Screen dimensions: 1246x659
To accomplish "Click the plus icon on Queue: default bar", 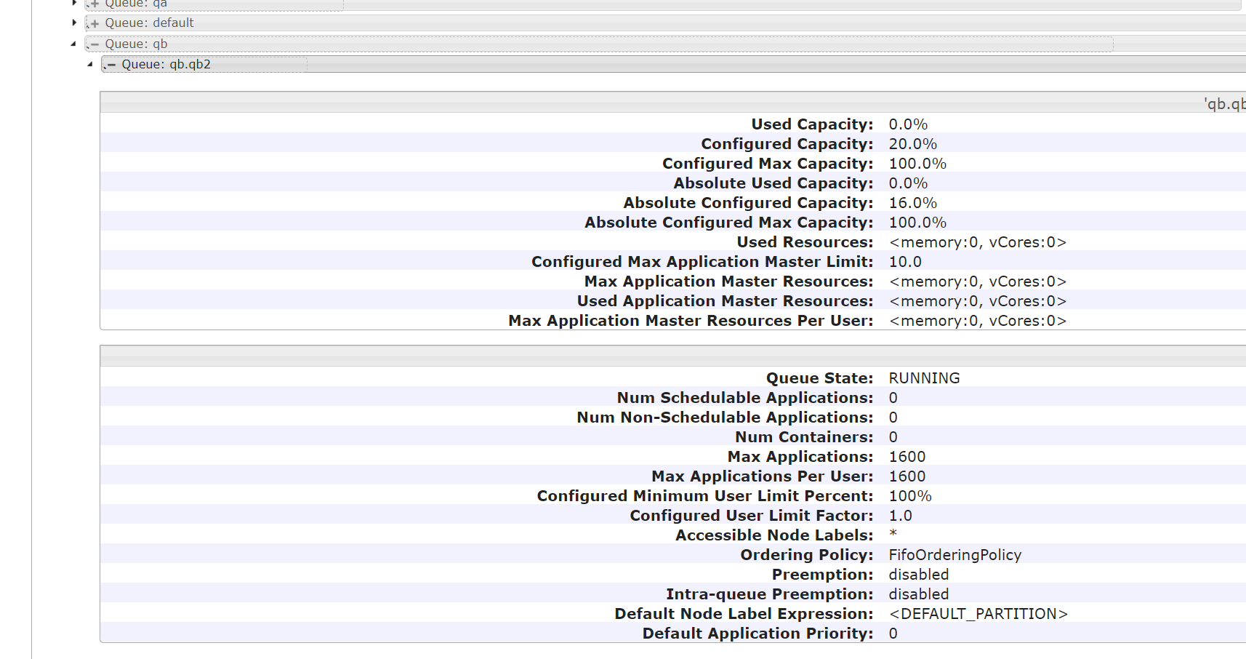I will tap(95, 24).
